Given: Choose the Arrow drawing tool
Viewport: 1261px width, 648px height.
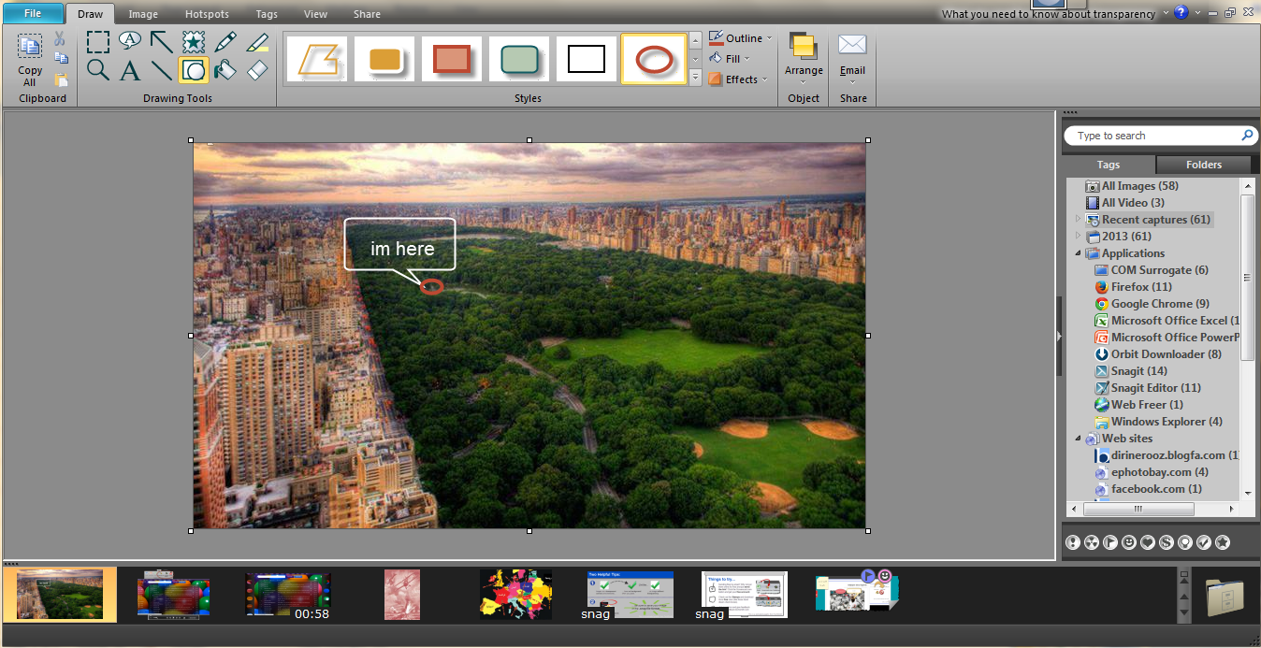Looking at the screenshot, I should (162, 42).
